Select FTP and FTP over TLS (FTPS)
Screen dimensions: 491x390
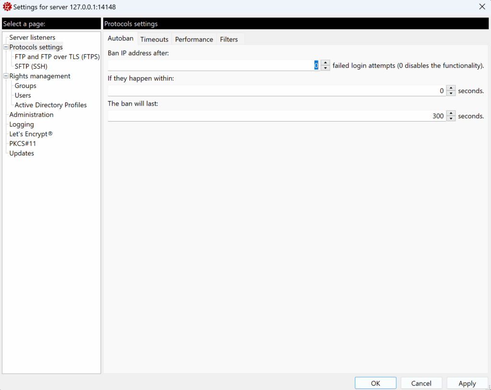[57, 57]
